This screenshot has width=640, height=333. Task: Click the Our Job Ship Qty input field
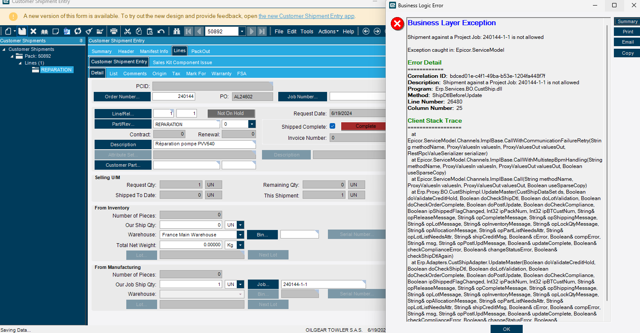click(x=191, y=284)
